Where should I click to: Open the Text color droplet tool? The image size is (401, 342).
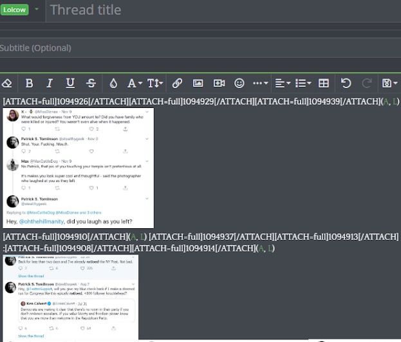coord(113,84)
